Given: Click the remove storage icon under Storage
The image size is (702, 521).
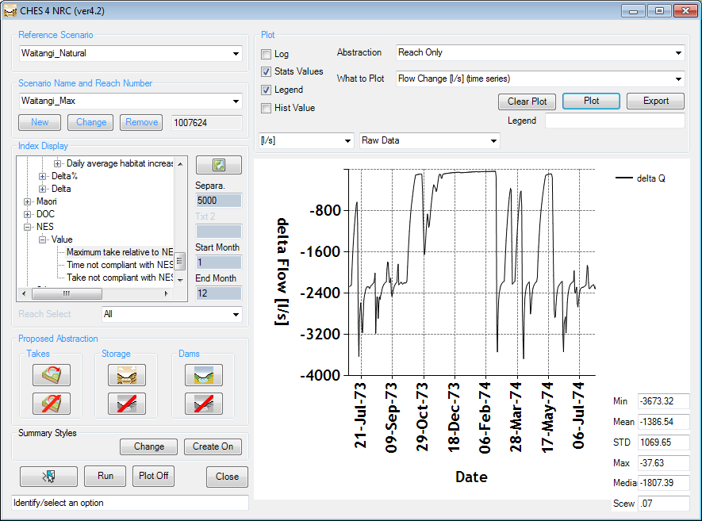Looking at the screenshot, I should click(127, 404).
